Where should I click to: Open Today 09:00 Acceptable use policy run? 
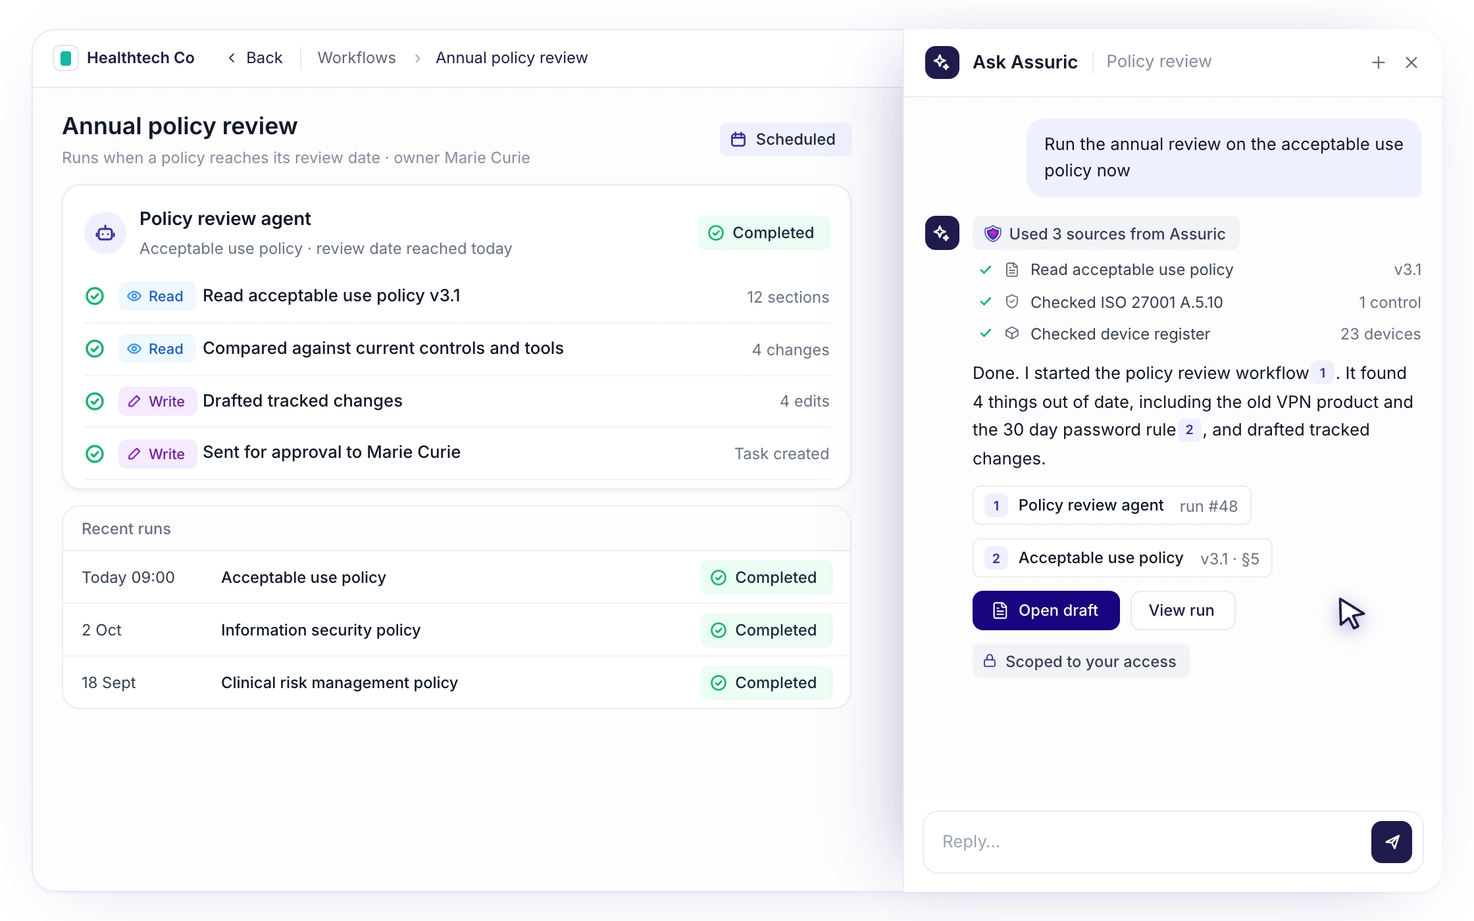point(457,578)
